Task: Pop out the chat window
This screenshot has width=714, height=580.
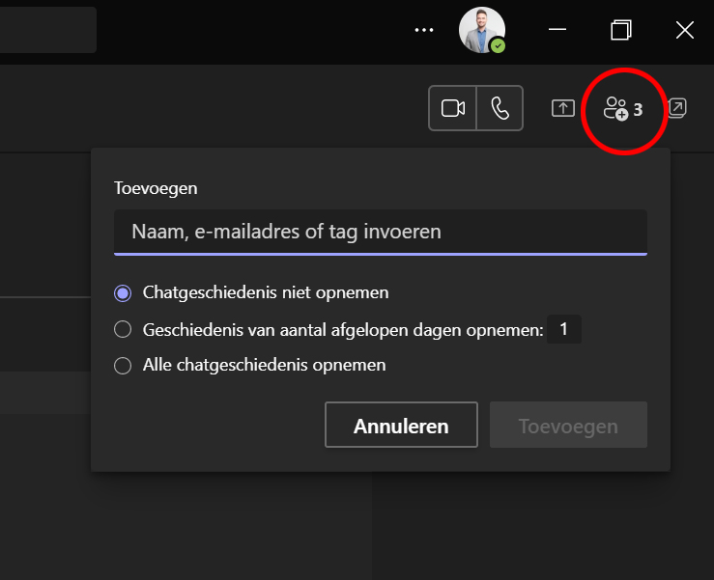Action: (677, 108)
